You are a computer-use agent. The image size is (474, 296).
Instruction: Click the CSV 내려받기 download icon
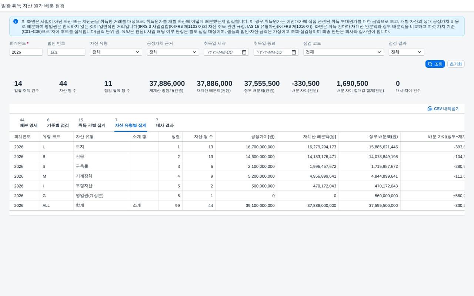click(430, 109)
